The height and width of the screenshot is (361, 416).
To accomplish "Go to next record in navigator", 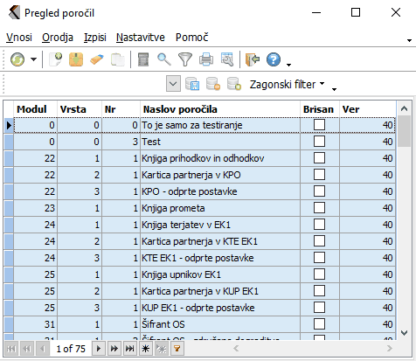I will pyautogui.click(x=99, y=349).
